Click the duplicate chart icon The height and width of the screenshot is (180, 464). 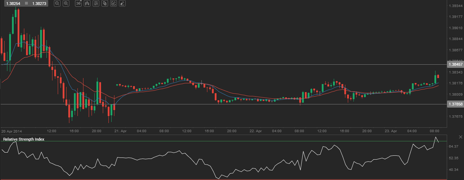point(105,4)
